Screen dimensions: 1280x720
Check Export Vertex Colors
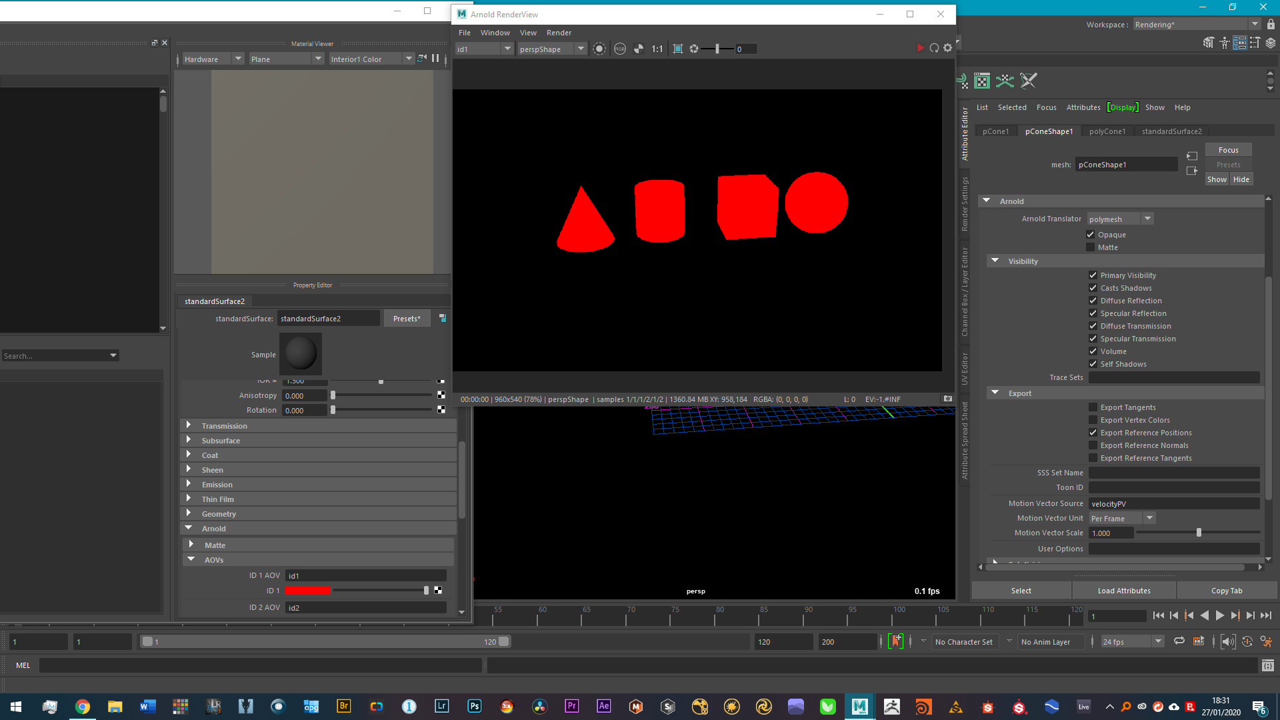click(x=1093, y=420)
